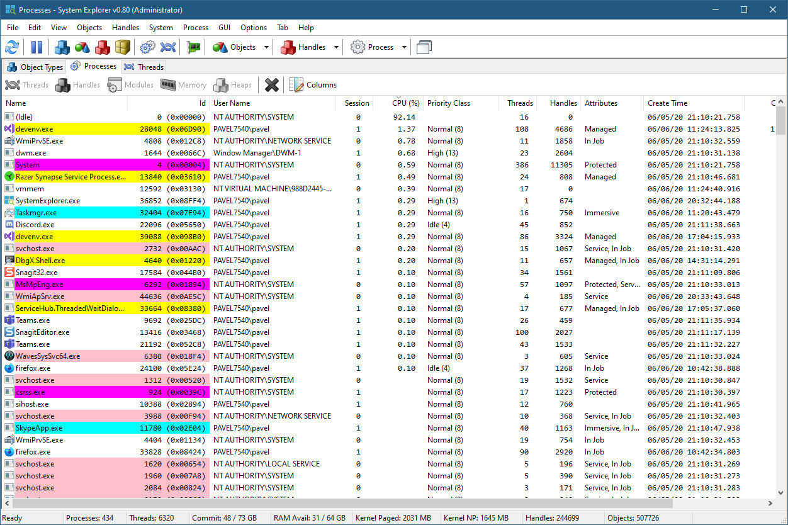
Task: Select the MsMpEng.exe process row
Action: coord(389,285)
